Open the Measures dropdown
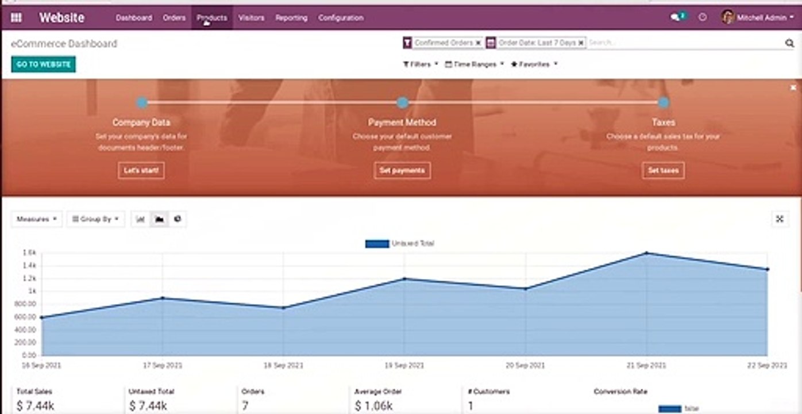The width and height of the screenshot is (802, 414). pos(37,219)
